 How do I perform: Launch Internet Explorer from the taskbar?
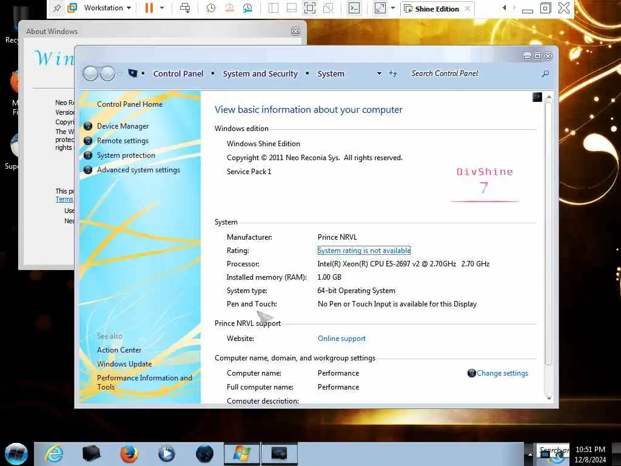[54, 453]
